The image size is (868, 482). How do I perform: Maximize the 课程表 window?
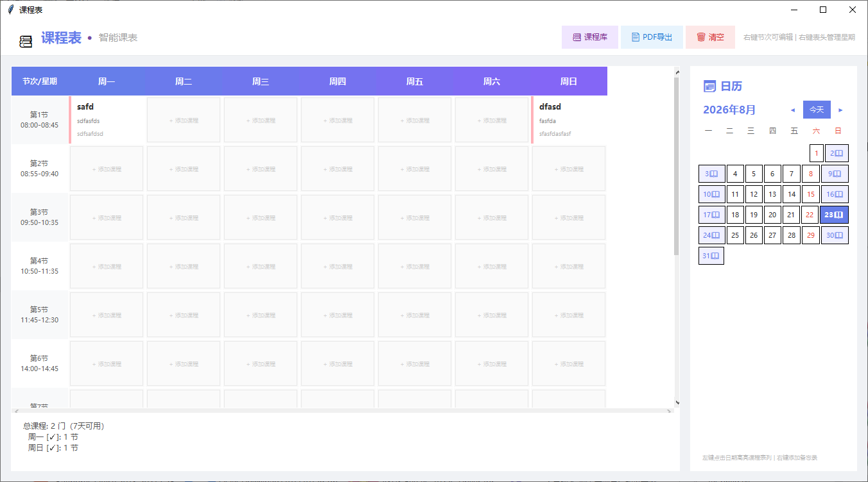823,10
